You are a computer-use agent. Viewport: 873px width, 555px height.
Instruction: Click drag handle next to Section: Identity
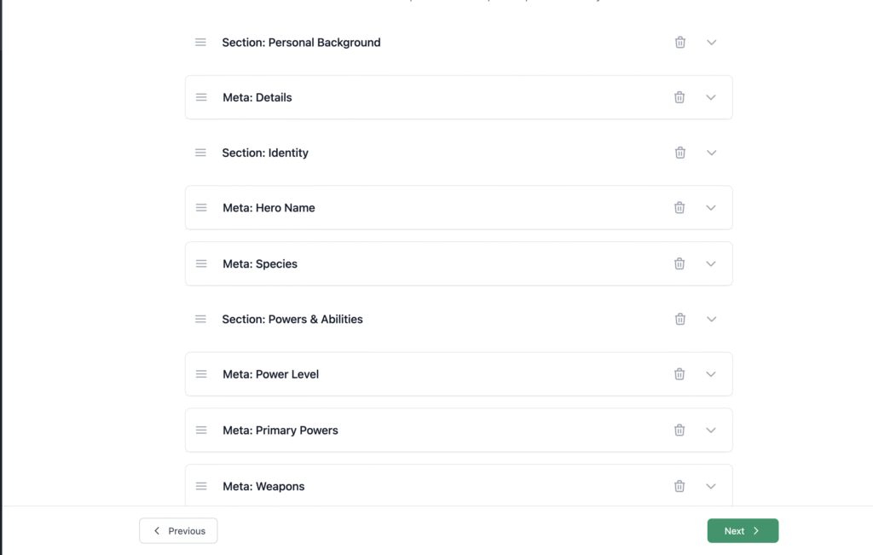coord(200,153)
